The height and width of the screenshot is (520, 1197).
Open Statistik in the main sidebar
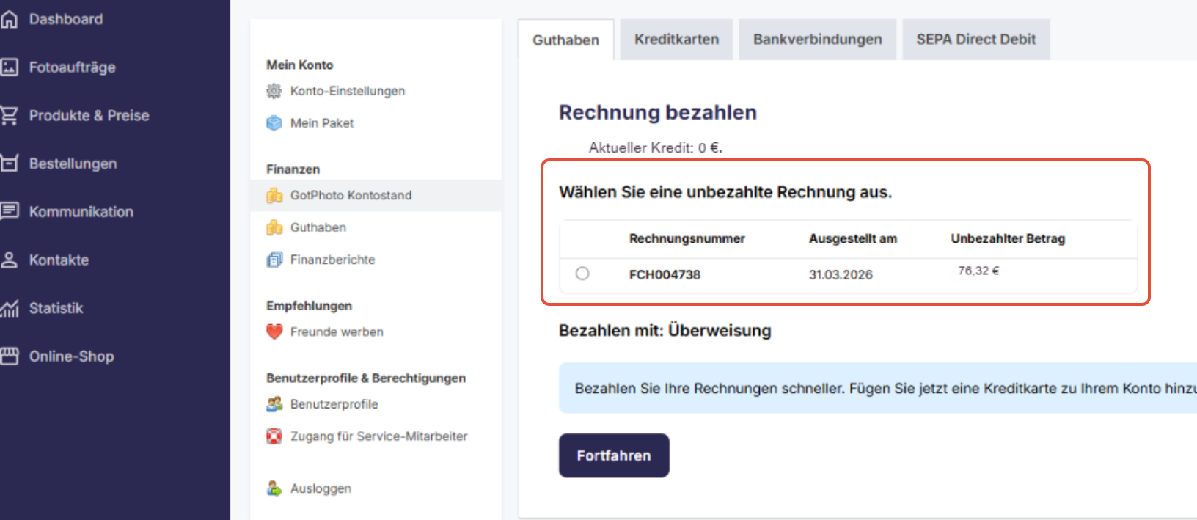56,308
